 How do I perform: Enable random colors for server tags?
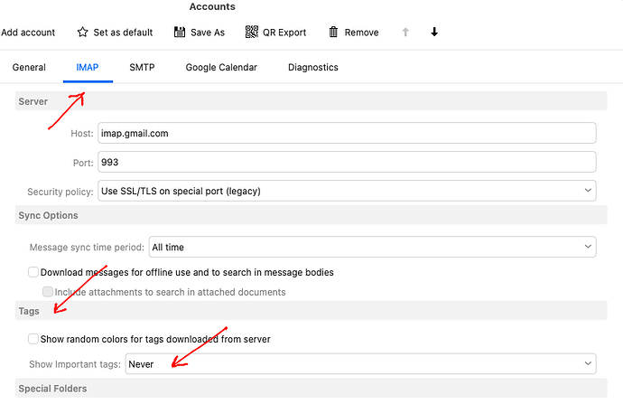point(33,339)
